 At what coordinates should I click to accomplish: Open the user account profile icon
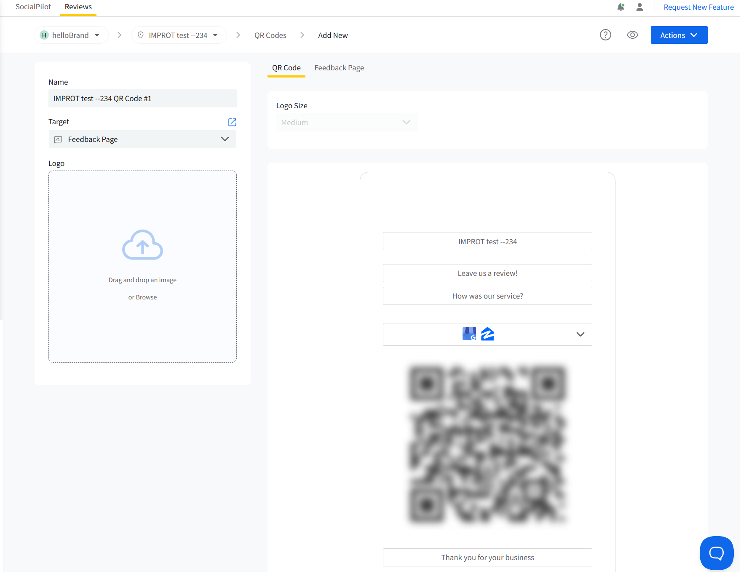coord(639,7)
